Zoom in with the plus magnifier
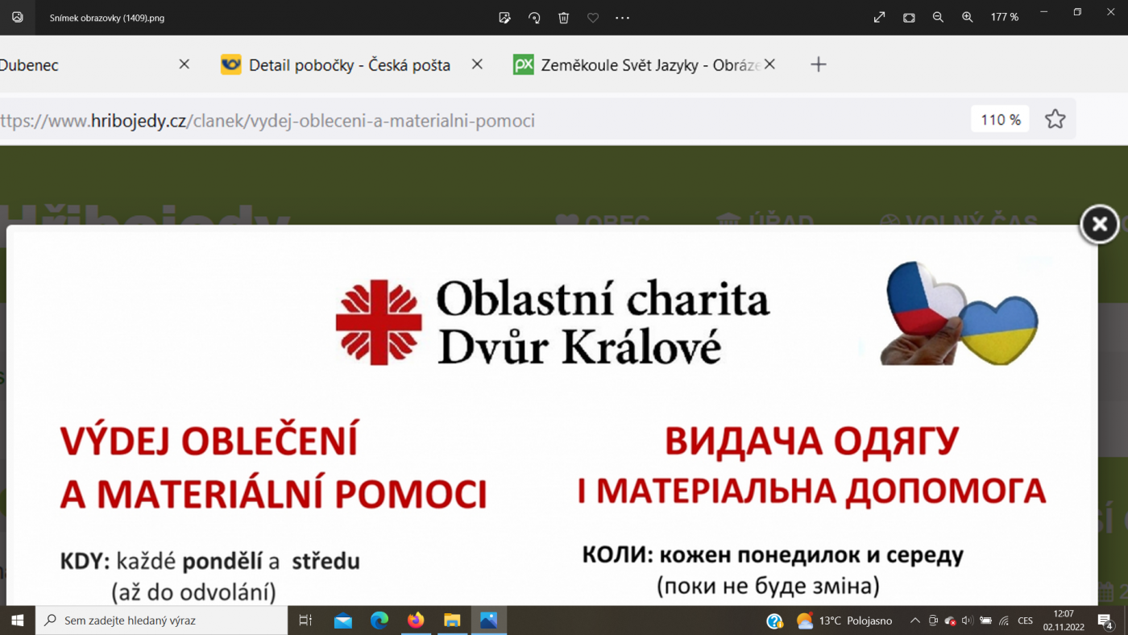The image size is (1128, 635). (968, 17)
